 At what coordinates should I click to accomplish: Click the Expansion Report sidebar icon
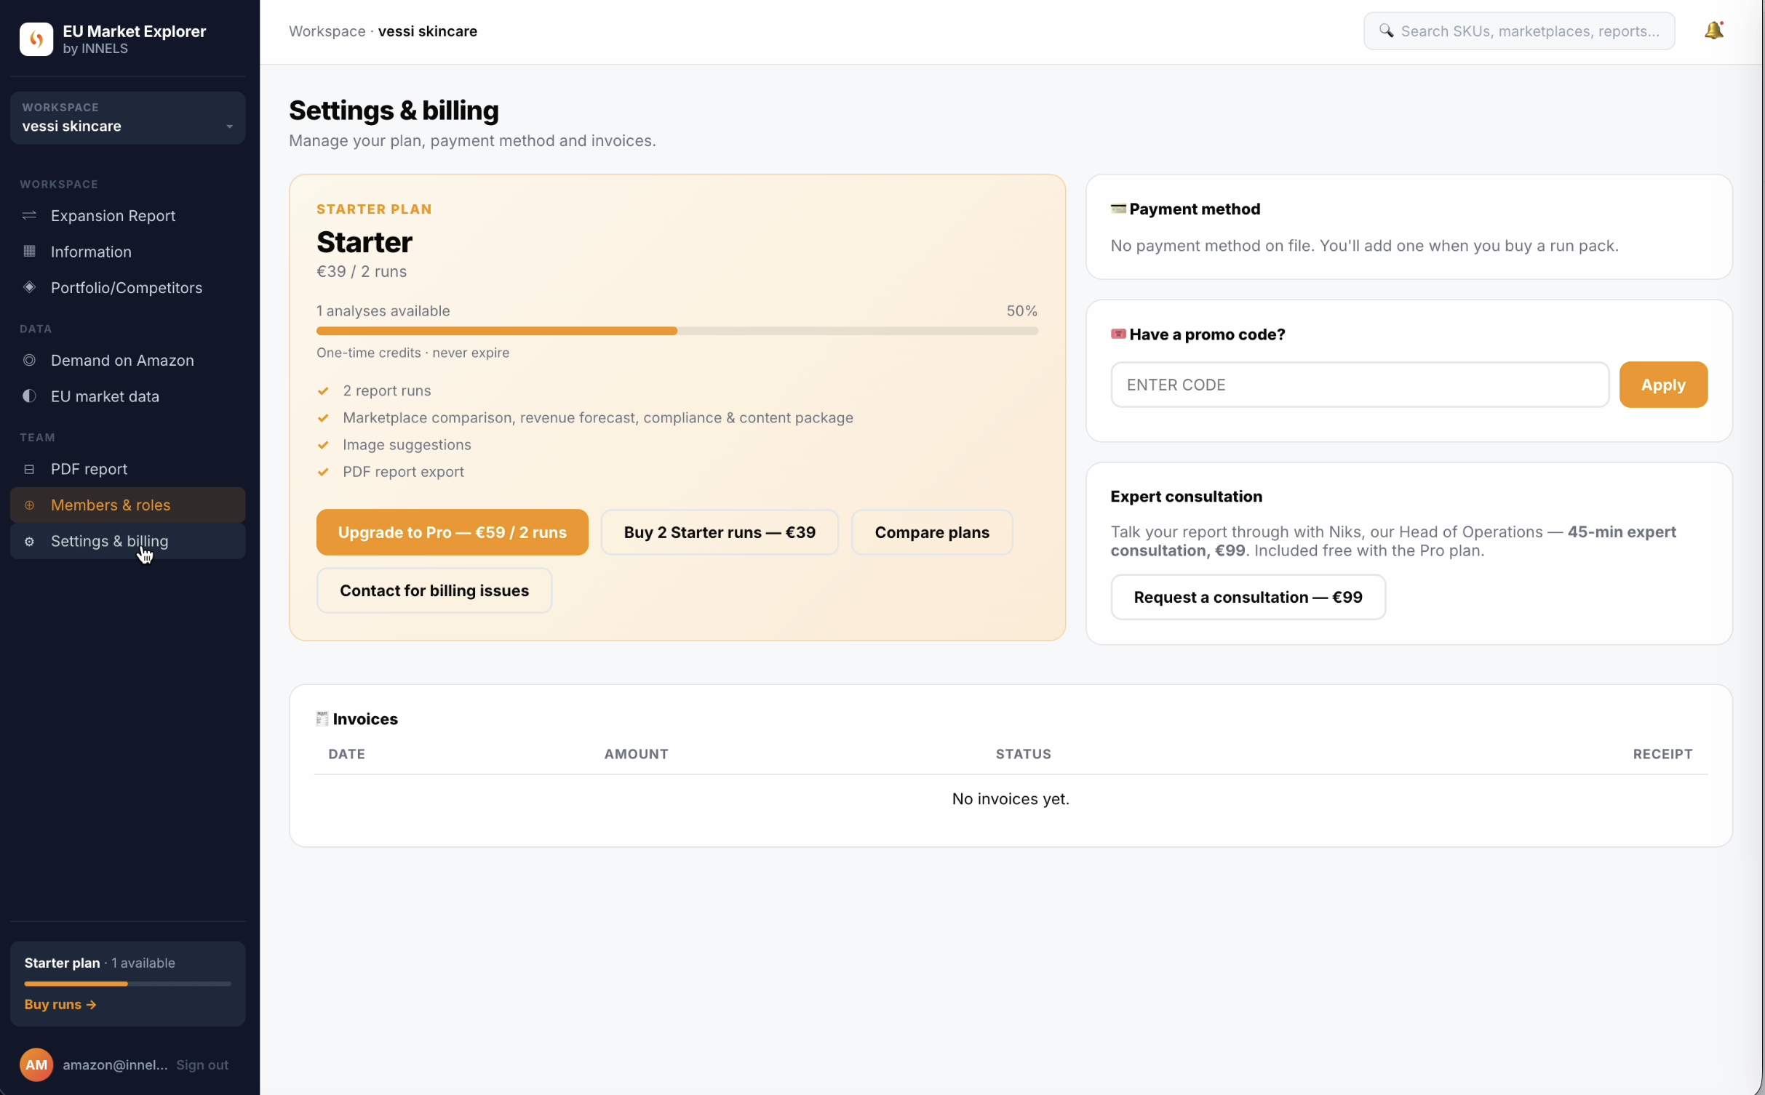[x=29, y=215]
